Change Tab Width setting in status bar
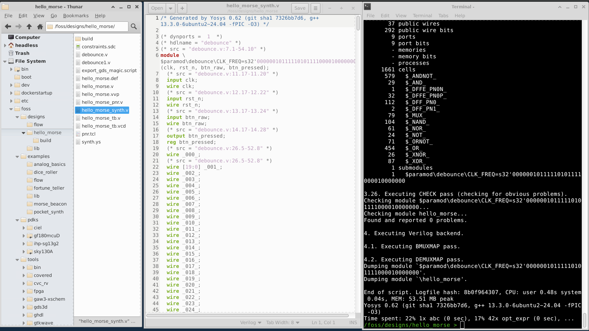589x331 pixels. [x=282, y=323]
